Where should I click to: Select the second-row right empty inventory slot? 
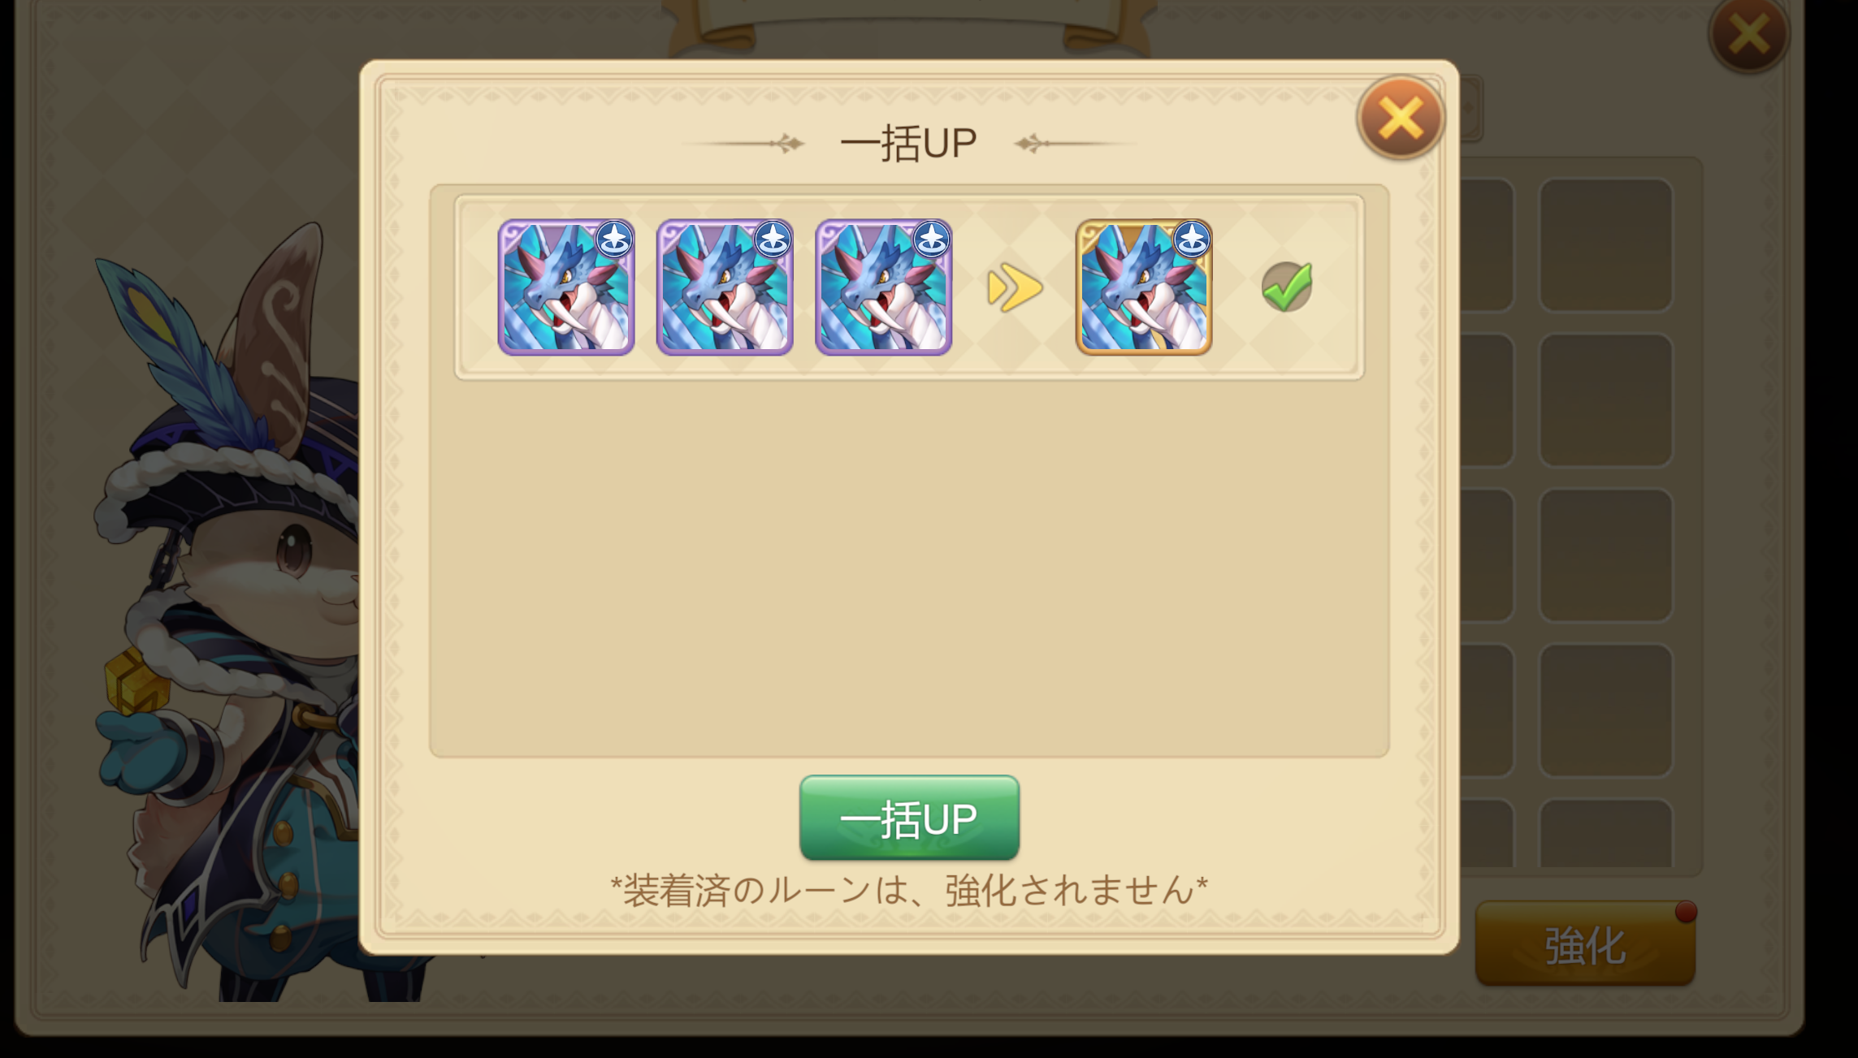tap(1606, 399)
